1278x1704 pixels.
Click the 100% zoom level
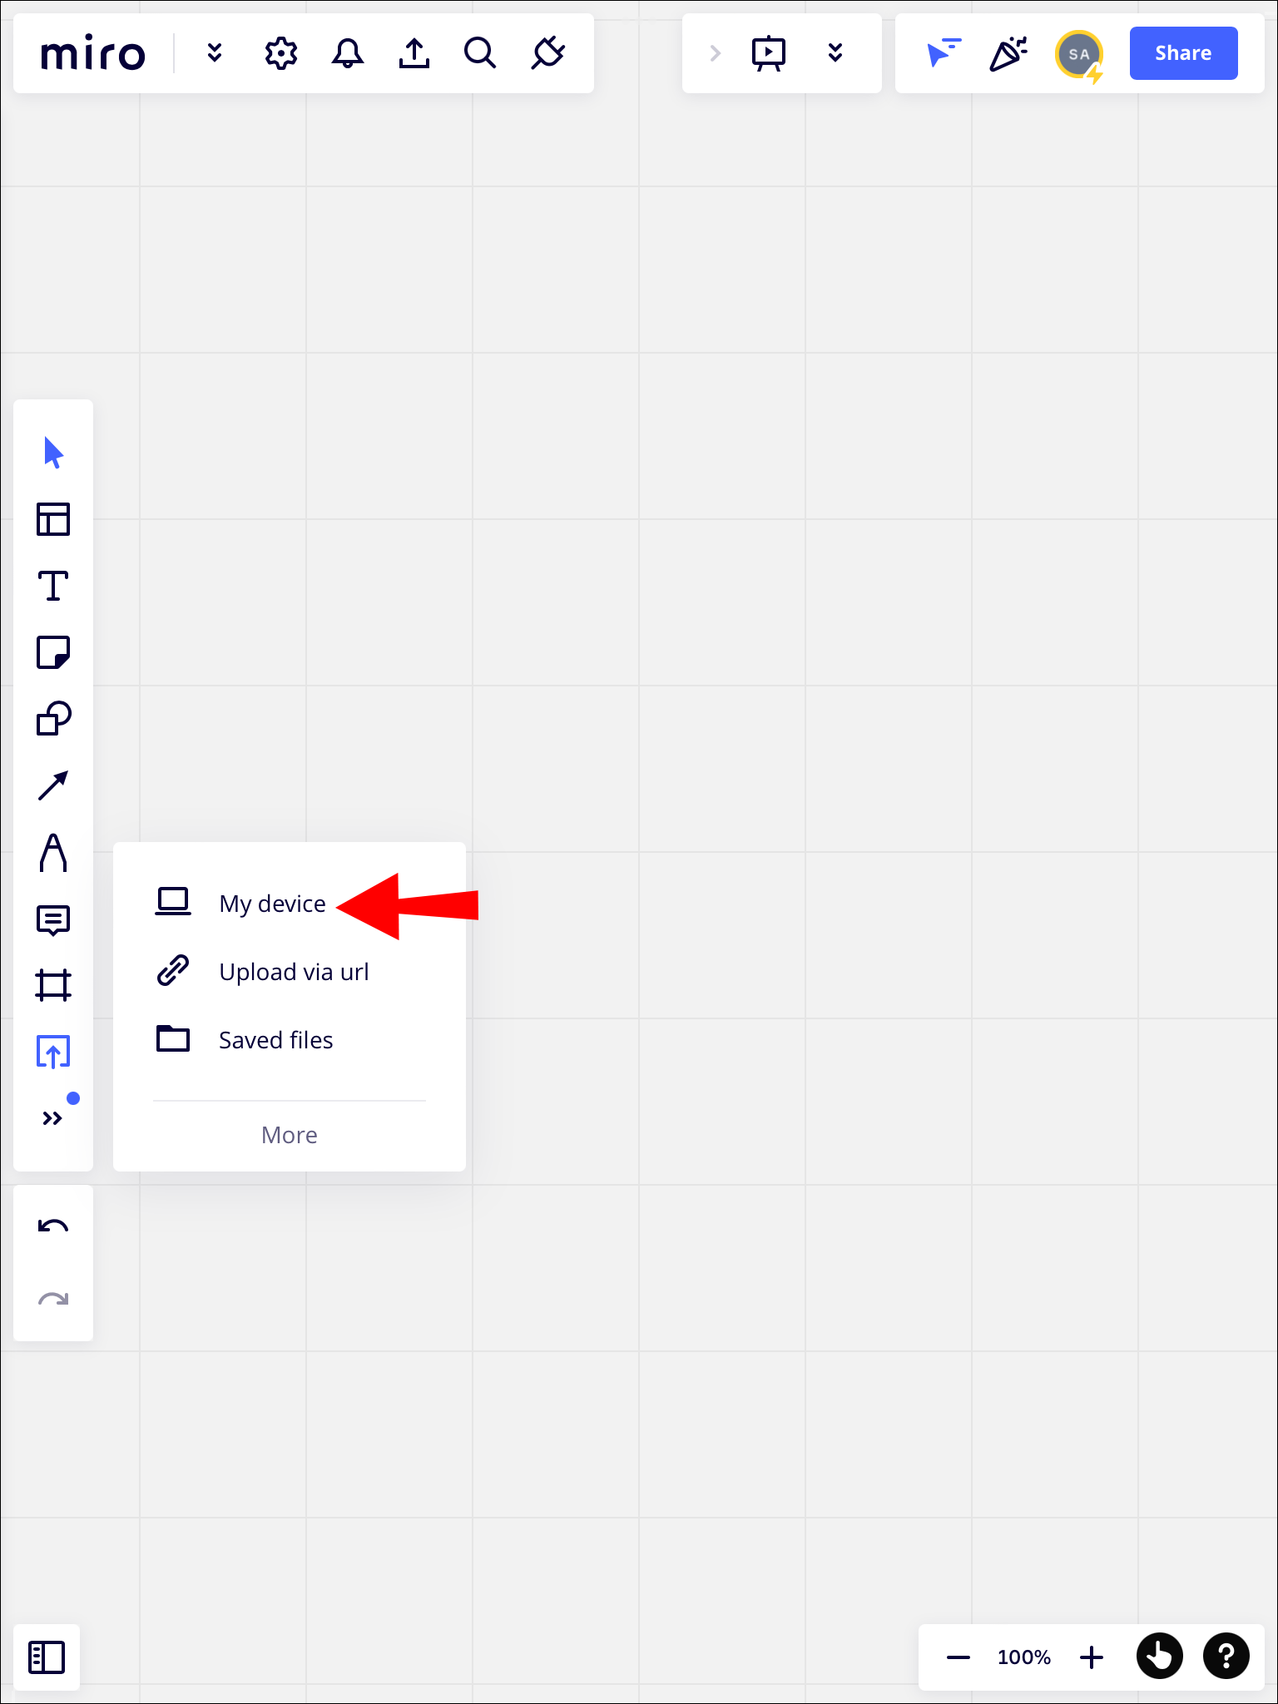pos(1024,1657)
